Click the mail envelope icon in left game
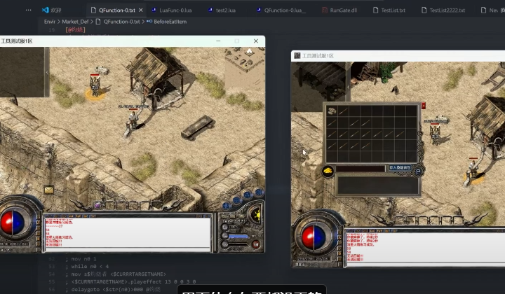Viewport: 505px width, 294px height. 49,190
